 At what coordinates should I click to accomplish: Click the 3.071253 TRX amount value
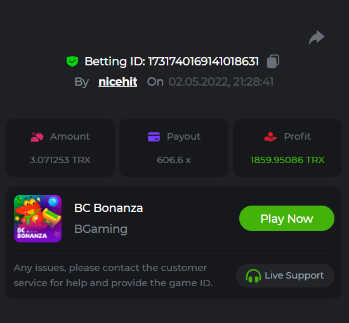(x=60, y=160)
